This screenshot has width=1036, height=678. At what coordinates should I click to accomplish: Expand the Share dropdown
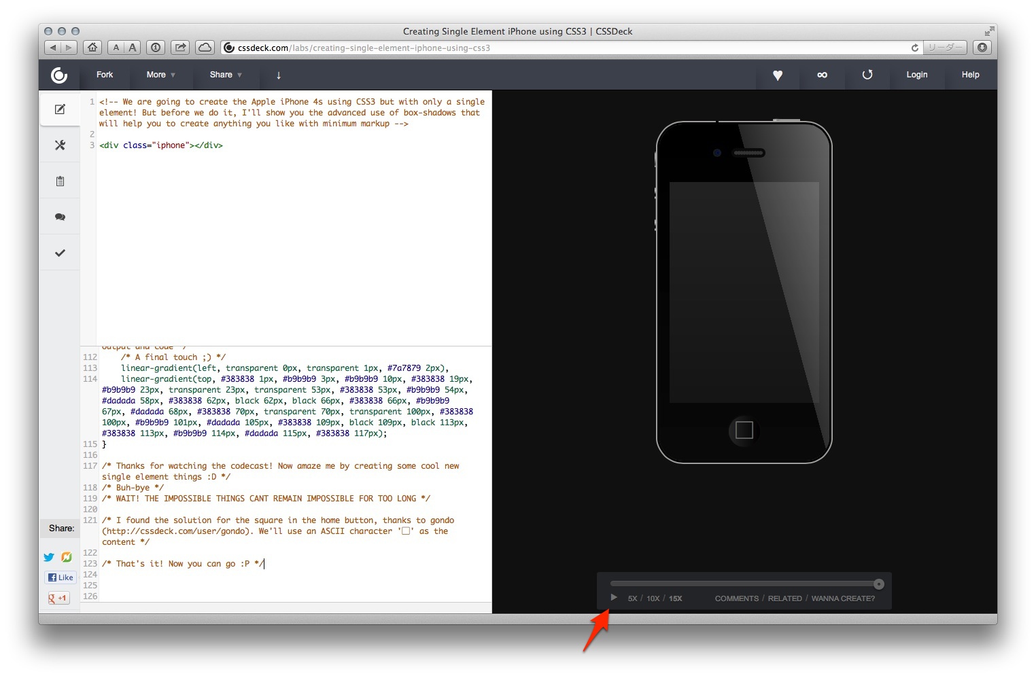tap(226, 75)
